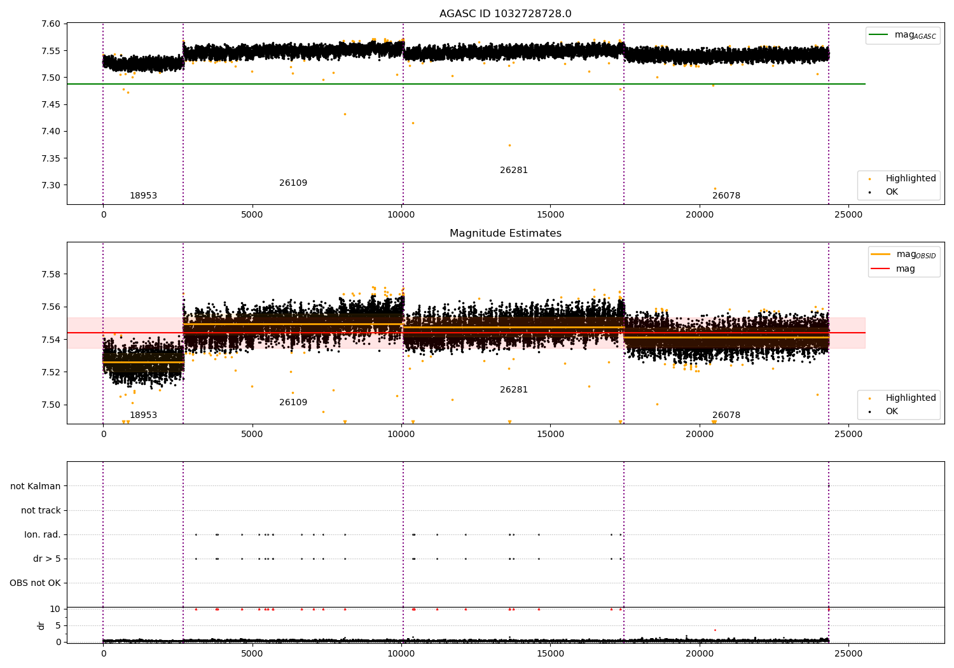Viewport: 954px width, 668px height.
Task: Click the "not track" axis label
Action: 41,510
